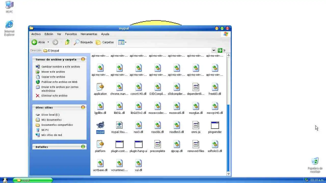Collapse the Otros sitios panel
Viewport: 326px width, 183px height.
[83, 107]
